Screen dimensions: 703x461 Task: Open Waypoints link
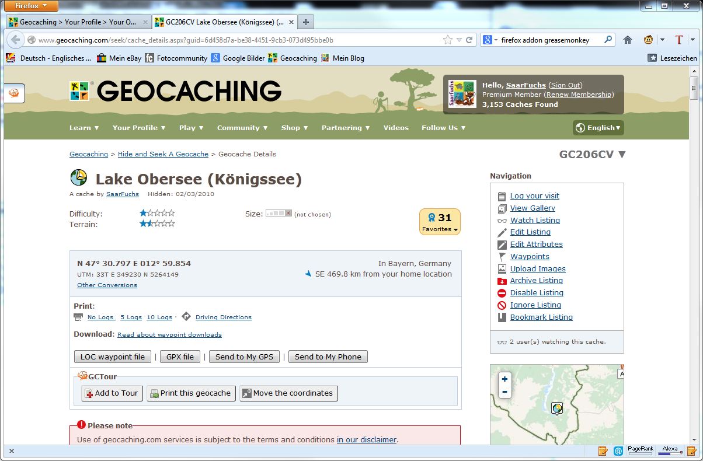pyautogui.click(x=530, y=257)
